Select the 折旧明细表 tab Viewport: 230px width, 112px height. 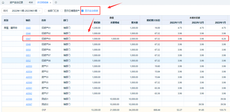coord(43,3)
